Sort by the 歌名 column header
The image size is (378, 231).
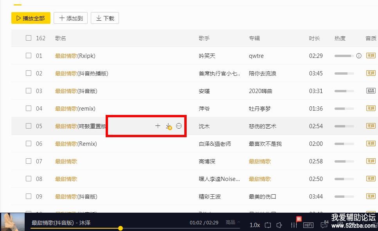point(60,38)
